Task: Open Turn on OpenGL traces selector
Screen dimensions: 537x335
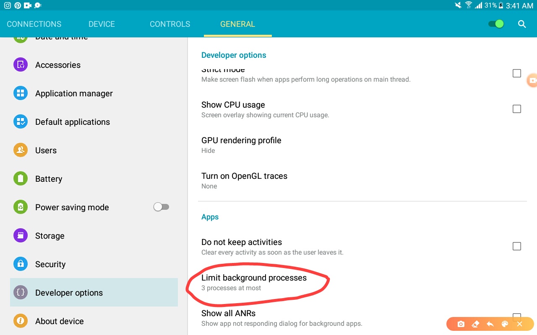Action: (x=362, y=180)
